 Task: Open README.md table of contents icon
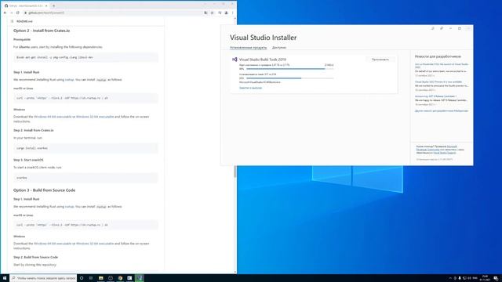point(13,21)
